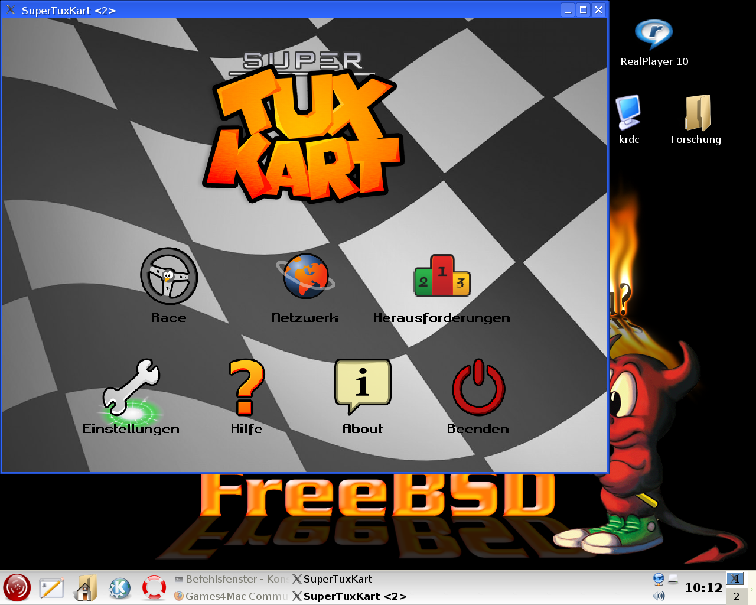
Task: Open the lifebuoy help icon in panel
Action: pyautogui.click(x=154, y=588)
